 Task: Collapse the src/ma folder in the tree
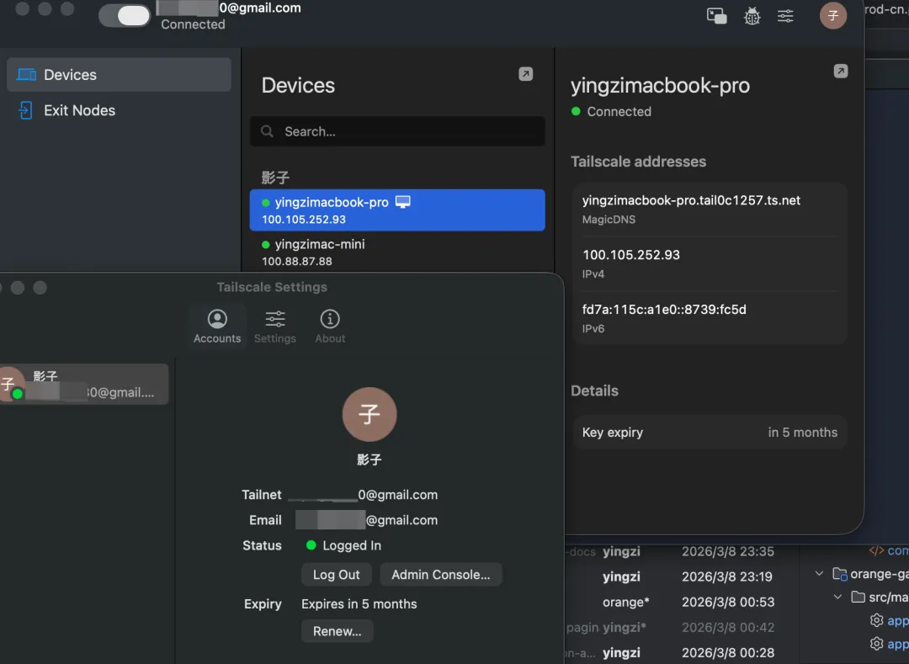pos(837,597)
